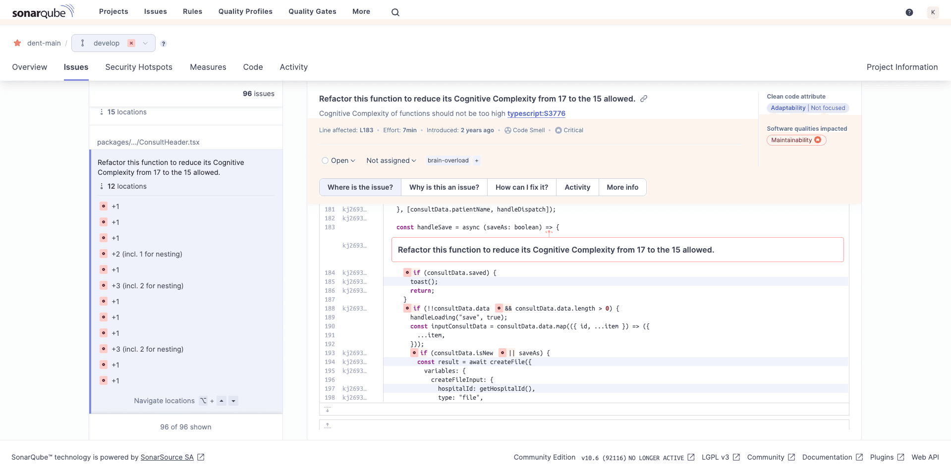The image size is (951, 474).
Task: Click the branch help question-mark icon
Action: tap(164, 44)
